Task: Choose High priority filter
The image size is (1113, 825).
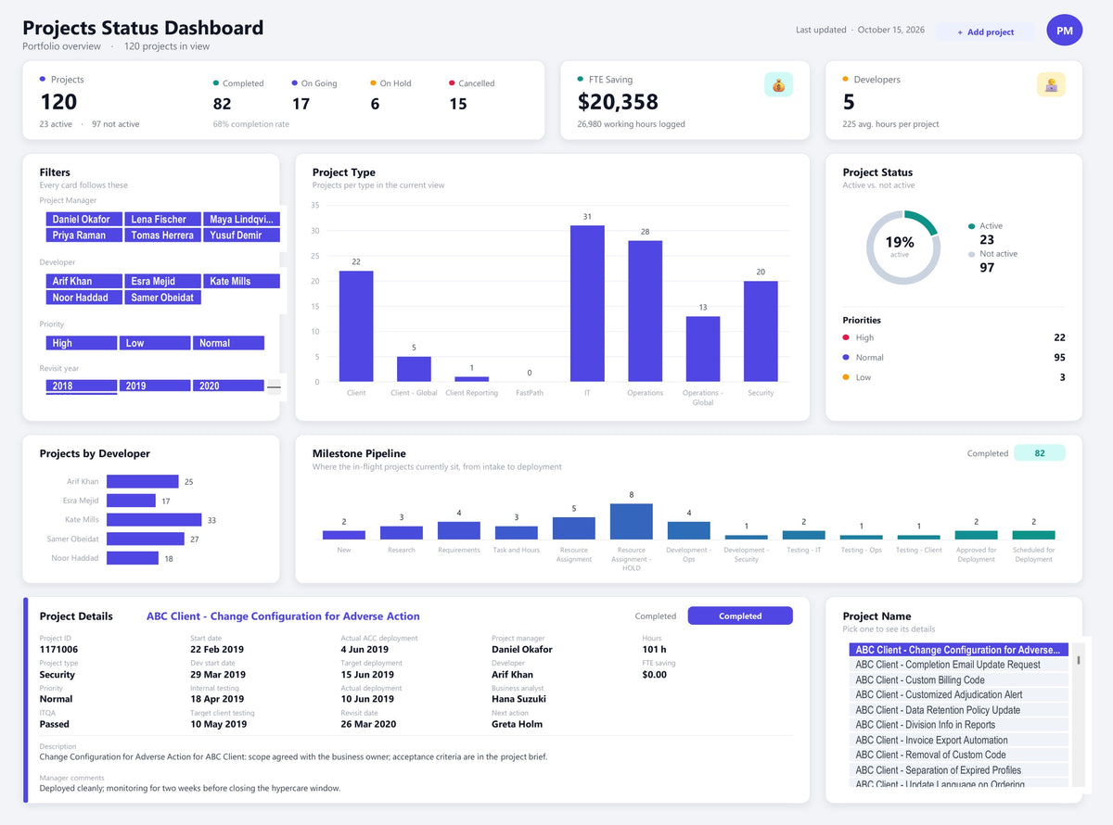Action: 82,343
